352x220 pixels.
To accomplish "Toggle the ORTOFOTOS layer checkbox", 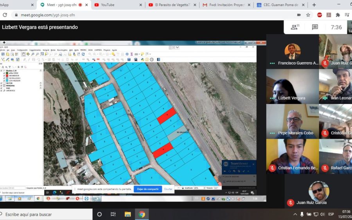I will click(1, 91).
